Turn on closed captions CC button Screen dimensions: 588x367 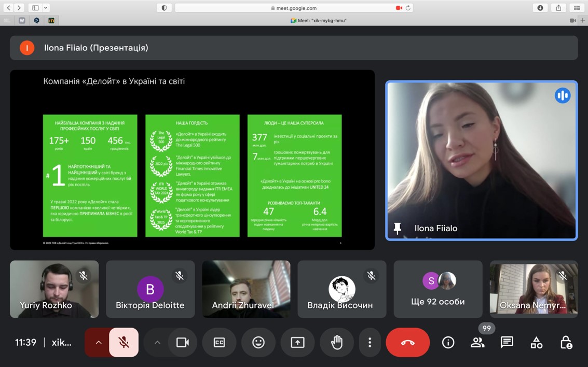[219, 342]
